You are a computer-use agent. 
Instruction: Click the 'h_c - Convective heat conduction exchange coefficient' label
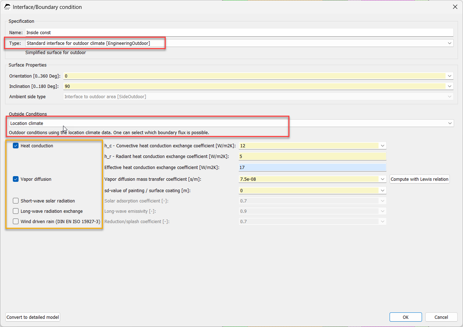click(x=170, y=146)
